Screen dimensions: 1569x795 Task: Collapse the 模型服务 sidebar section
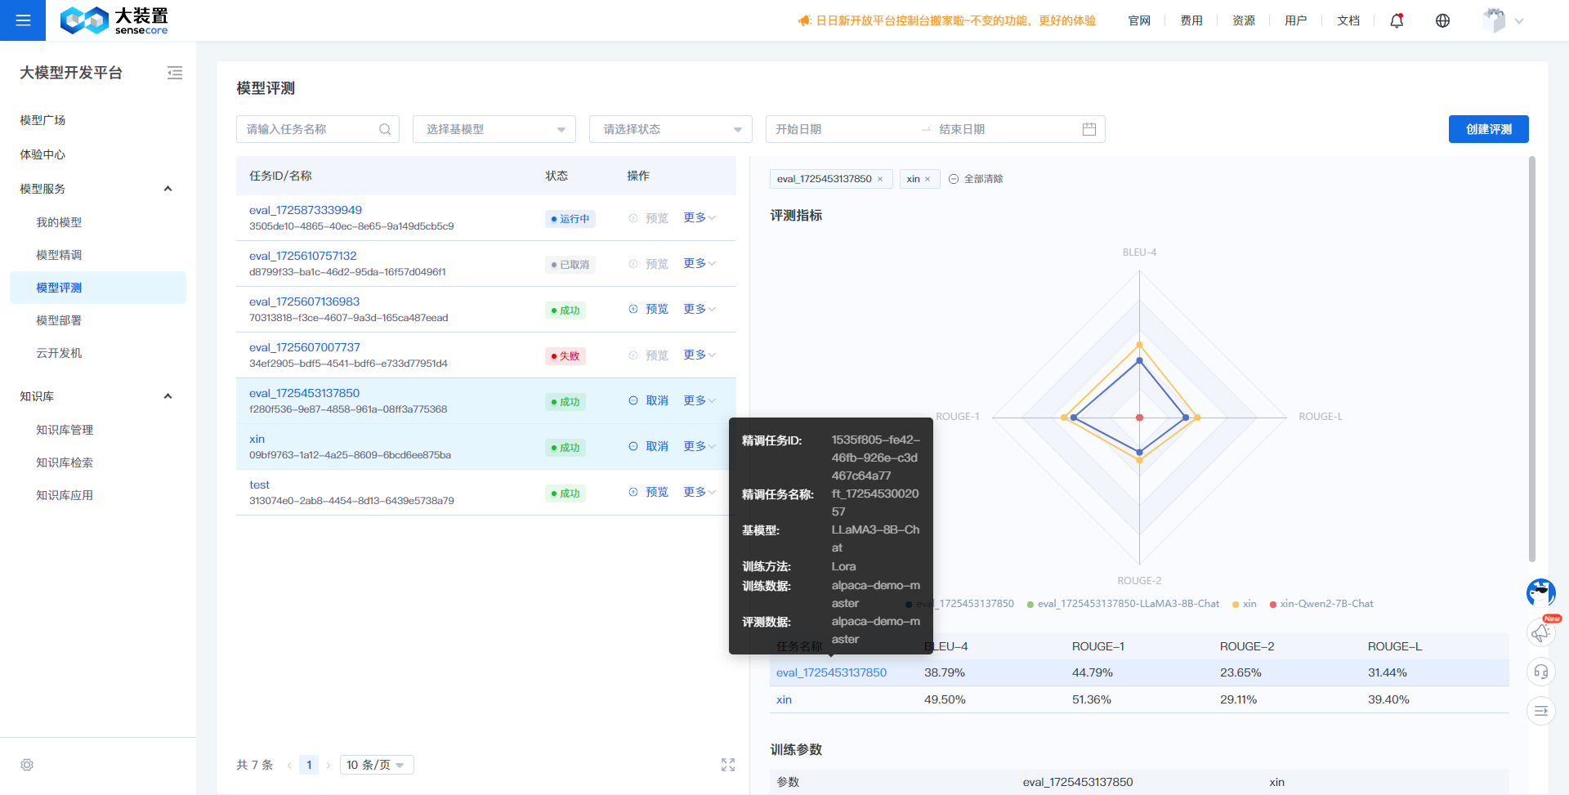[168, 189]
